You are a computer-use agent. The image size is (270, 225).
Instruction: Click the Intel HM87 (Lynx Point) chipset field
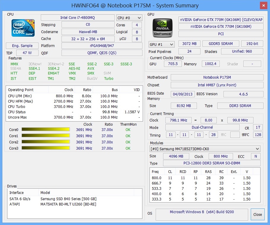(x=217, y=85)
